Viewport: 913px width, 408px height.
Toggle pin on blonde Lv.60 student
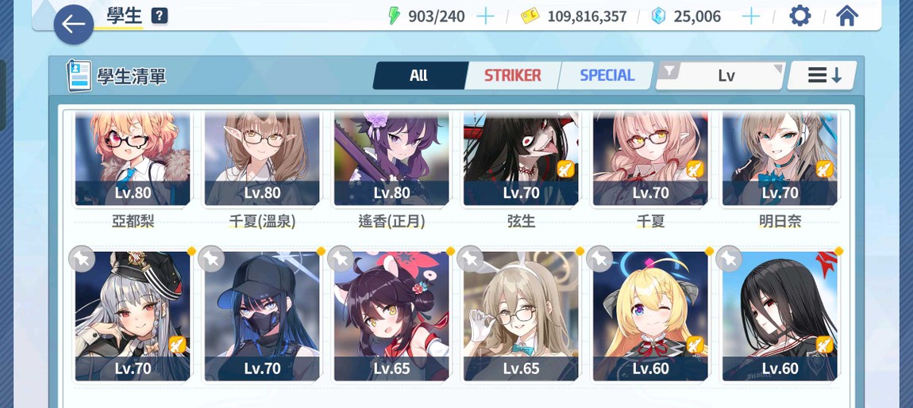click(599, 259)
